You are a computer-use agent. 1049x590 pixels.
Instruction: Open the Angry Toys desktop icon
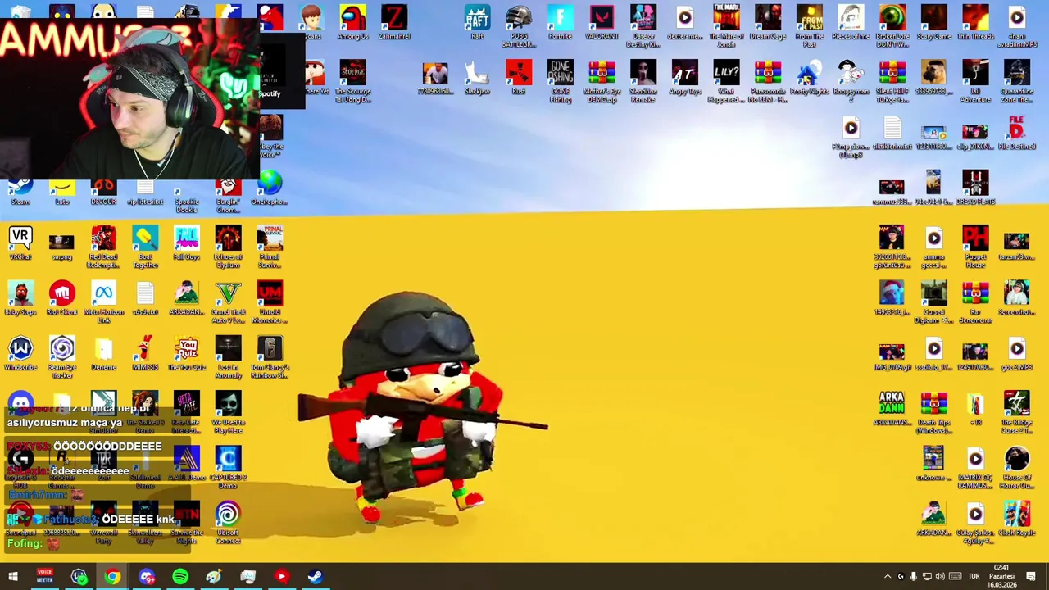685,78
